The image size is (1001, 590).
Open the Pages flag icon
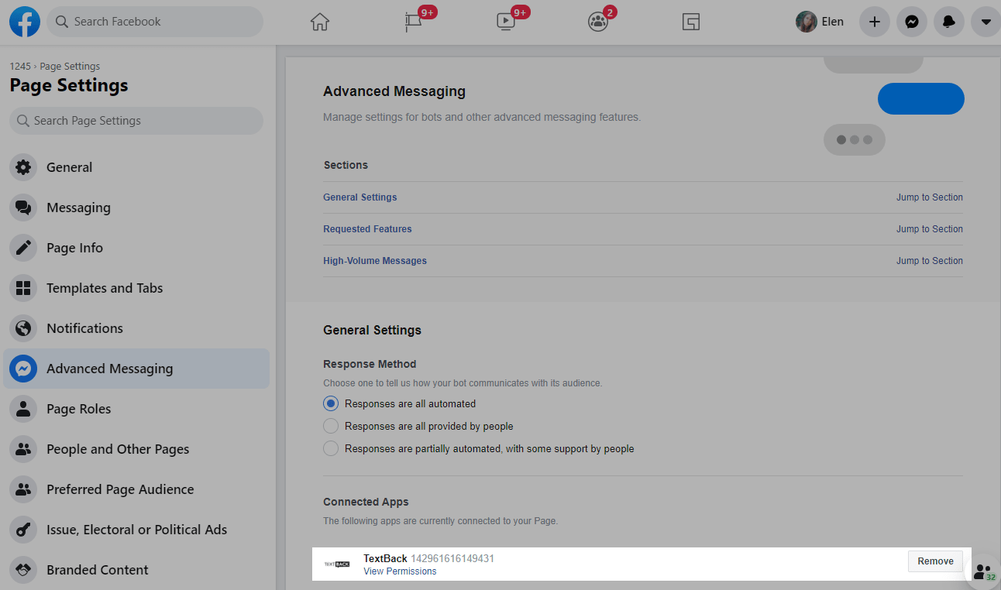[413, 22]
